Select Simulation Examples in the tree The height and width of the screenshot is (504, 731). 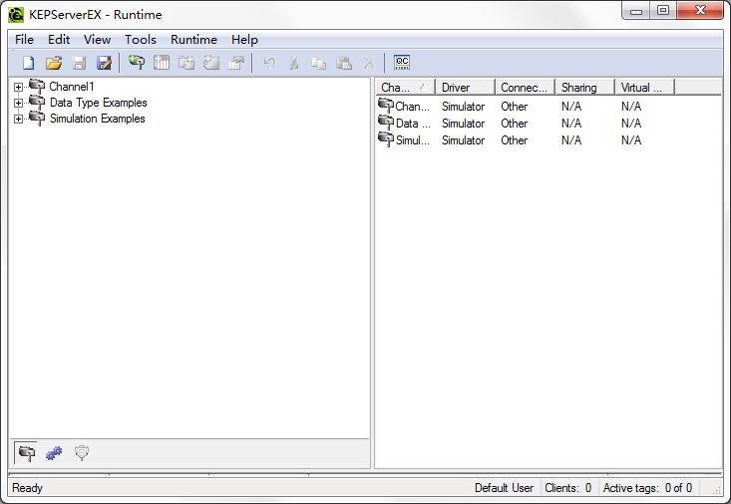(97, 119)
